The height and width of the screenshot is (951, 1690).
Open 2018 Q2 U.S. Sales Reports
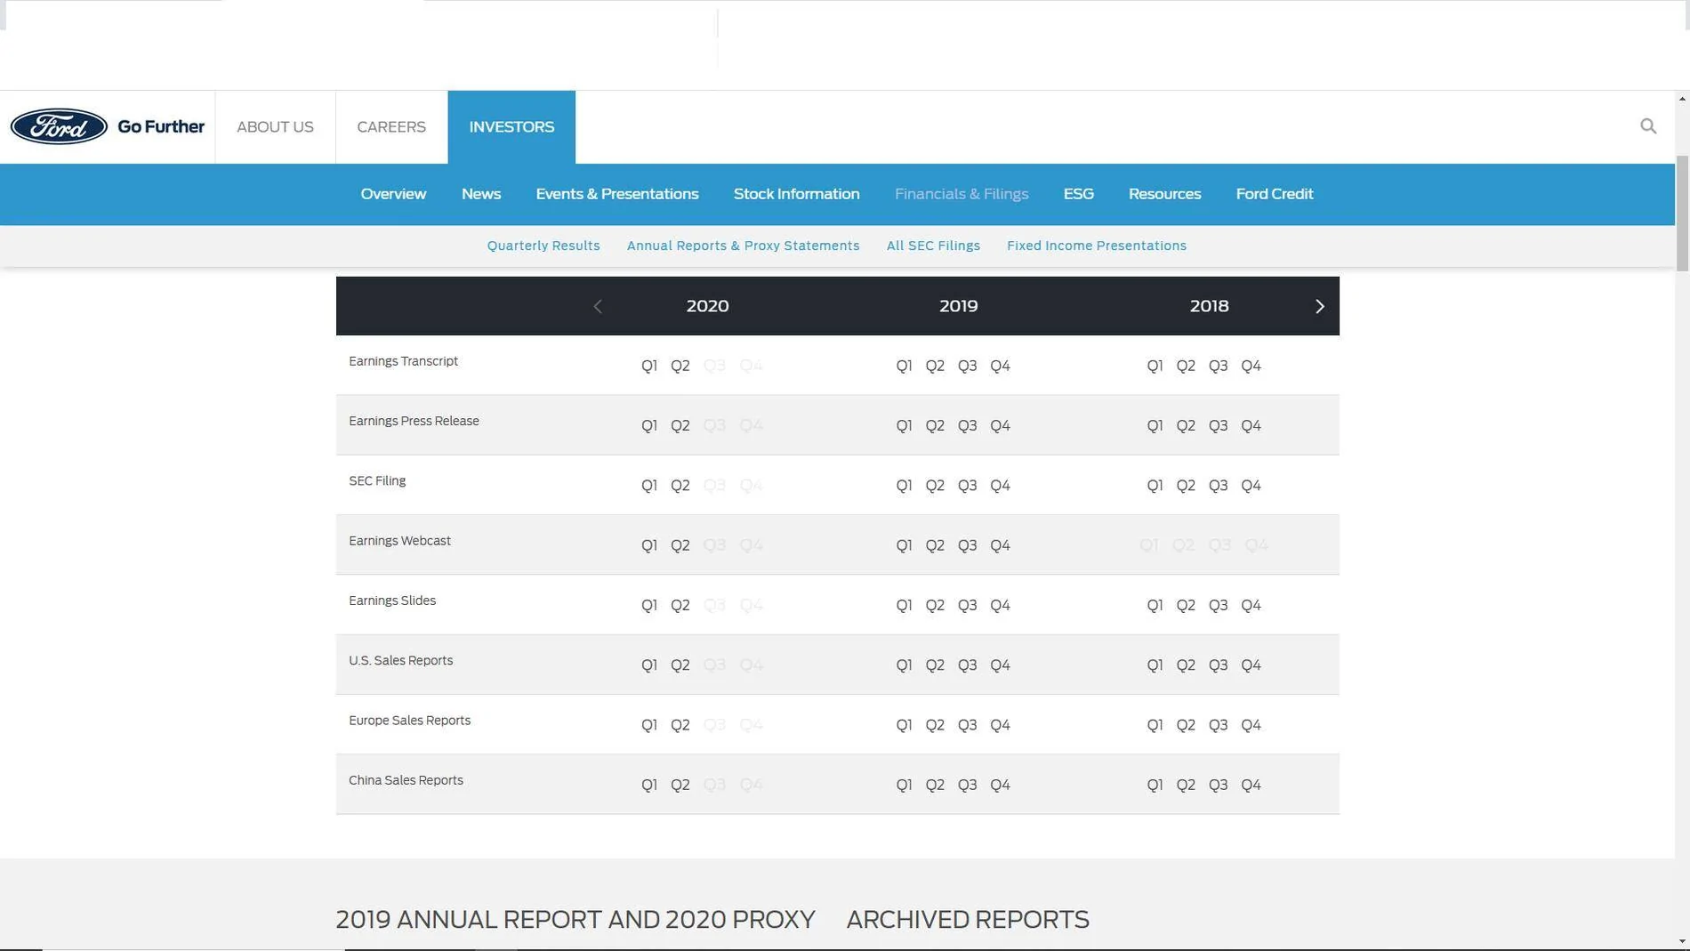click(1186, 665)
